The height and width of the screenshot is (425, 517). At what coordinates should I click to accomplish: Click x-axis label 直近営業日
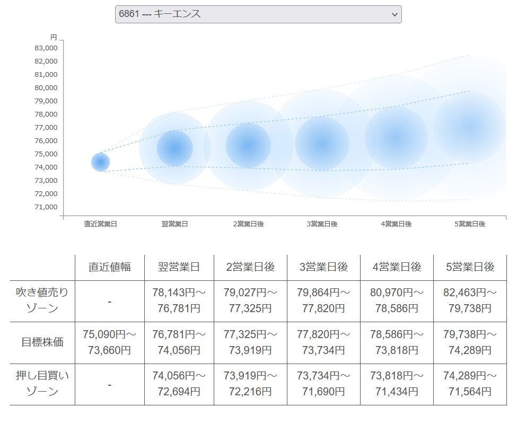pos(101,224)
